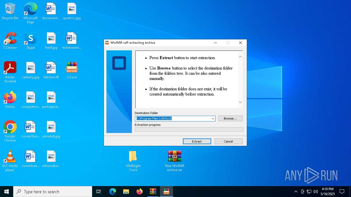This screenshot has height=197, width=351.
Task: Open network status tray icon
Action: [x=309, y=192]
